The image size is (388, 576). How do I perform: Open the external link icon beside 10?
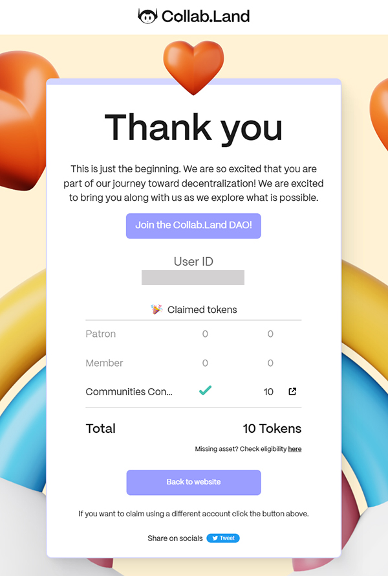(292, 391)
